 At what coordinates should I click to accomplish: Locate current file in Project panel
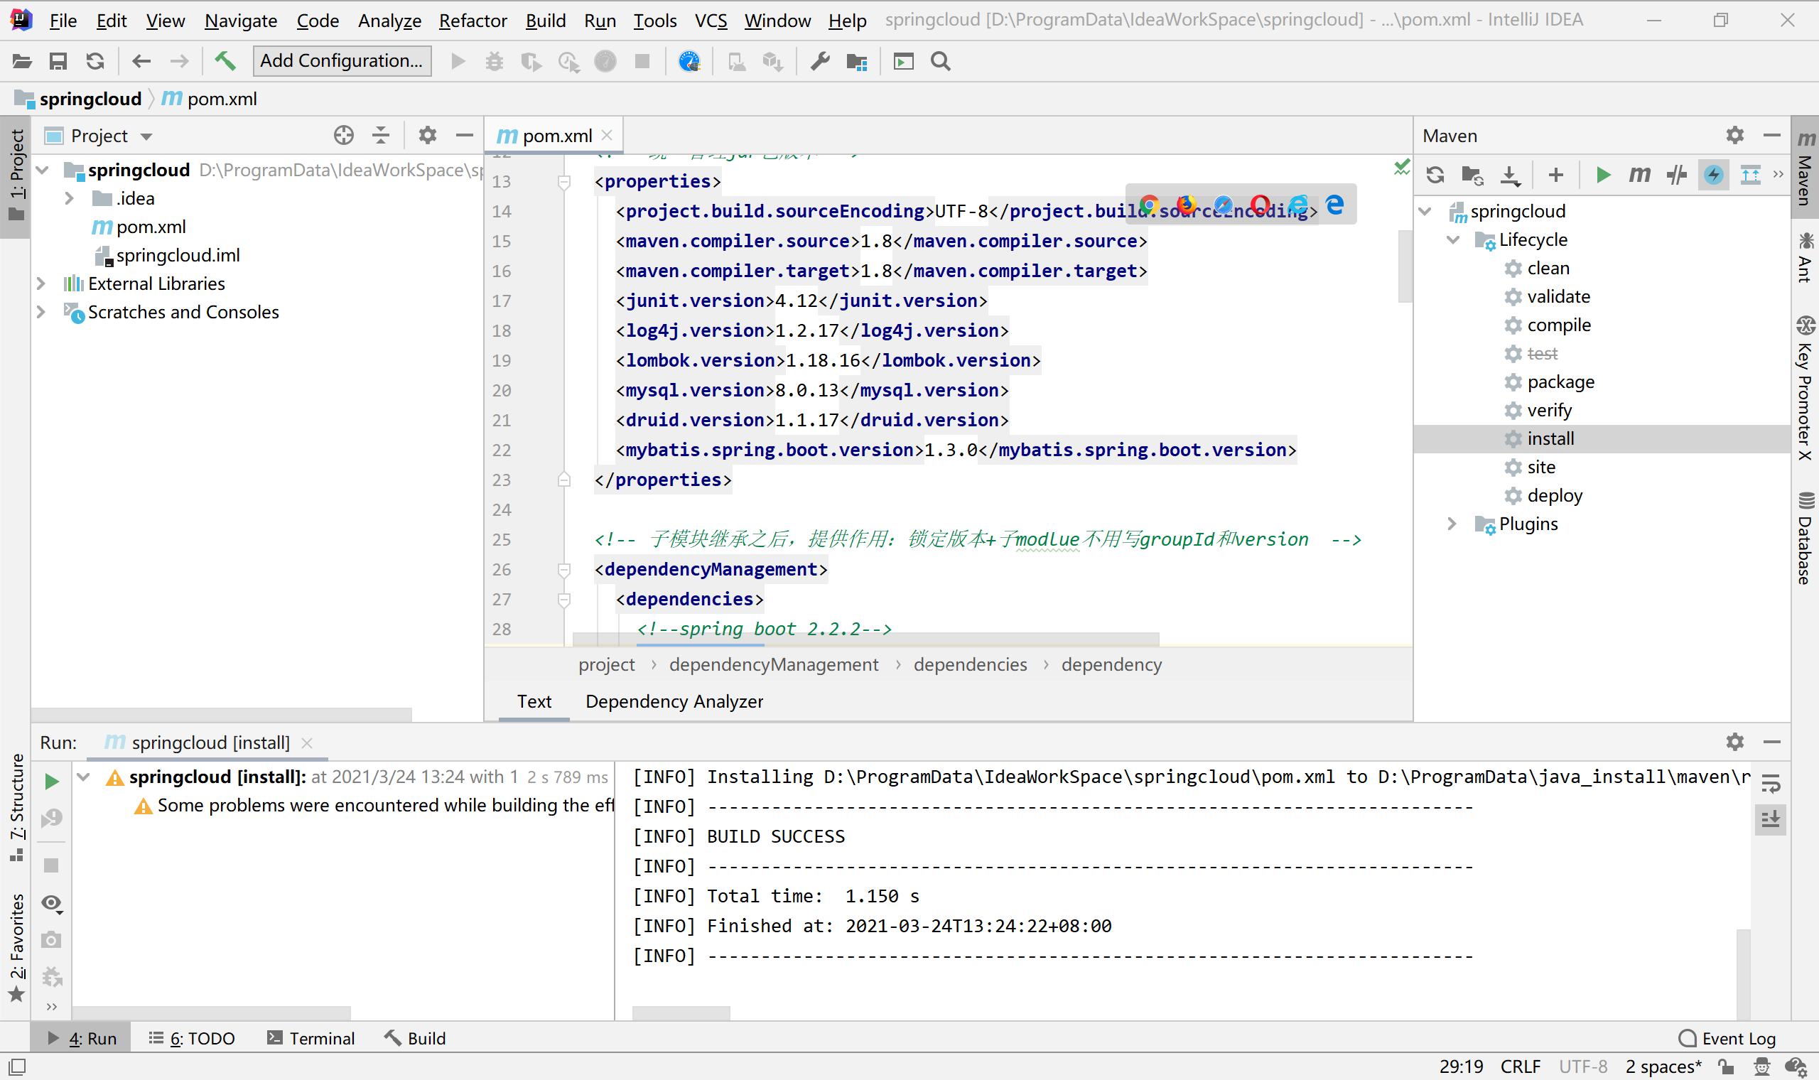coord(344,136)
